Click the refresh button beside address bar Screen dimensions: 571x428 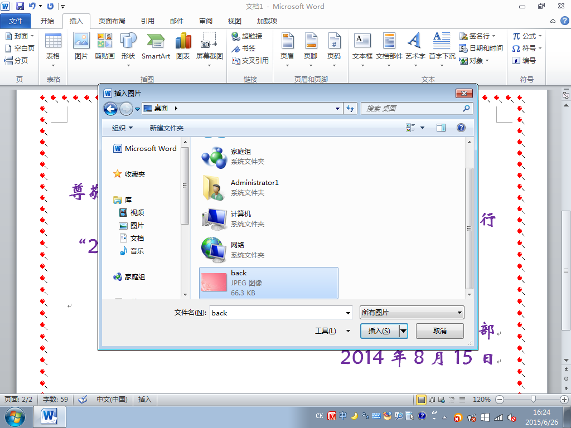point(350,109)
